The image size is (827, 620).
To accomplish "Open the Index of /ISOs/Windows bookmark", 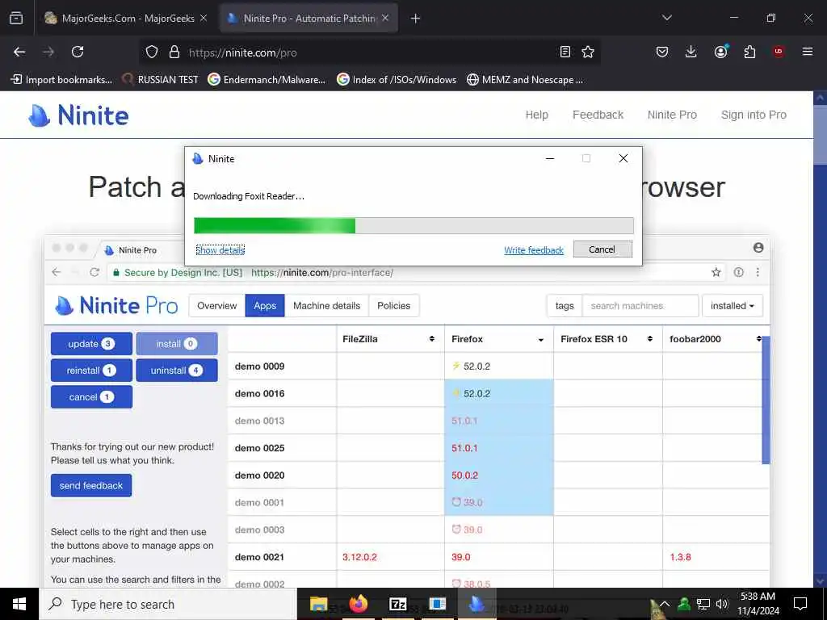I will (x=397, y=80).
